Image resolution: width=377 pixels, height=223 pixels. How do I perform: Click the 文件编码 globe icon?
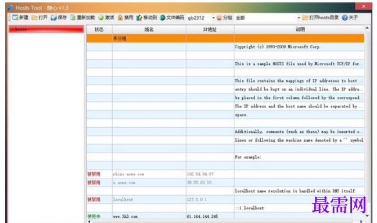(x=163, y=17)
